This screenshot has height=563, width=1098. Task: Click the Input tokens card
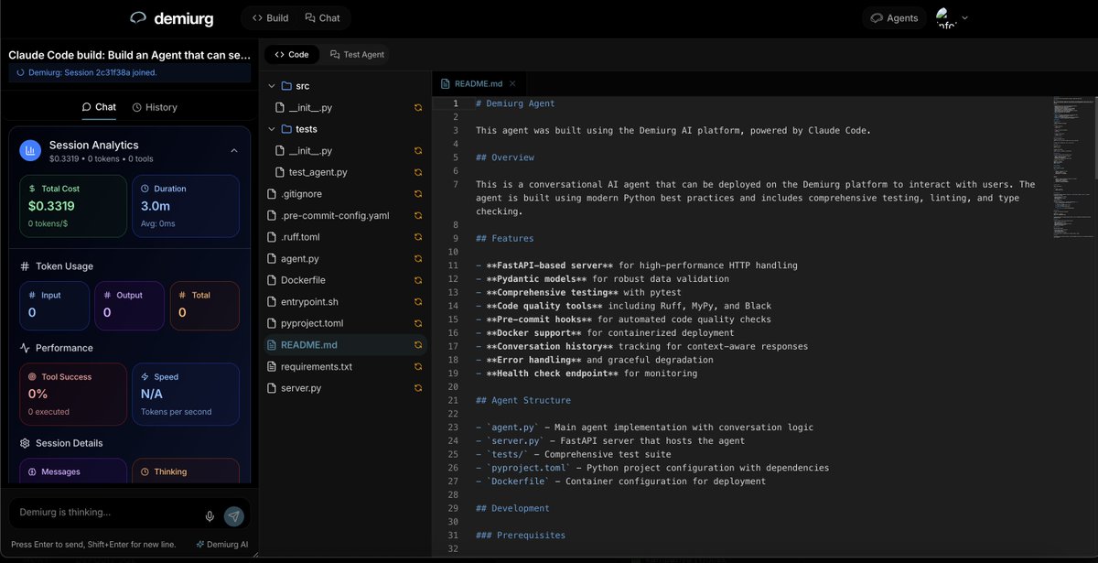[x=55, y=306]
